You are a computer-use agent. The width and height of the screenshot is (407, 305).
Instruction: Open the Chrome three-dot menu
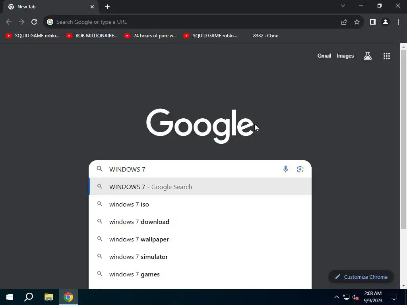[398, 22]
